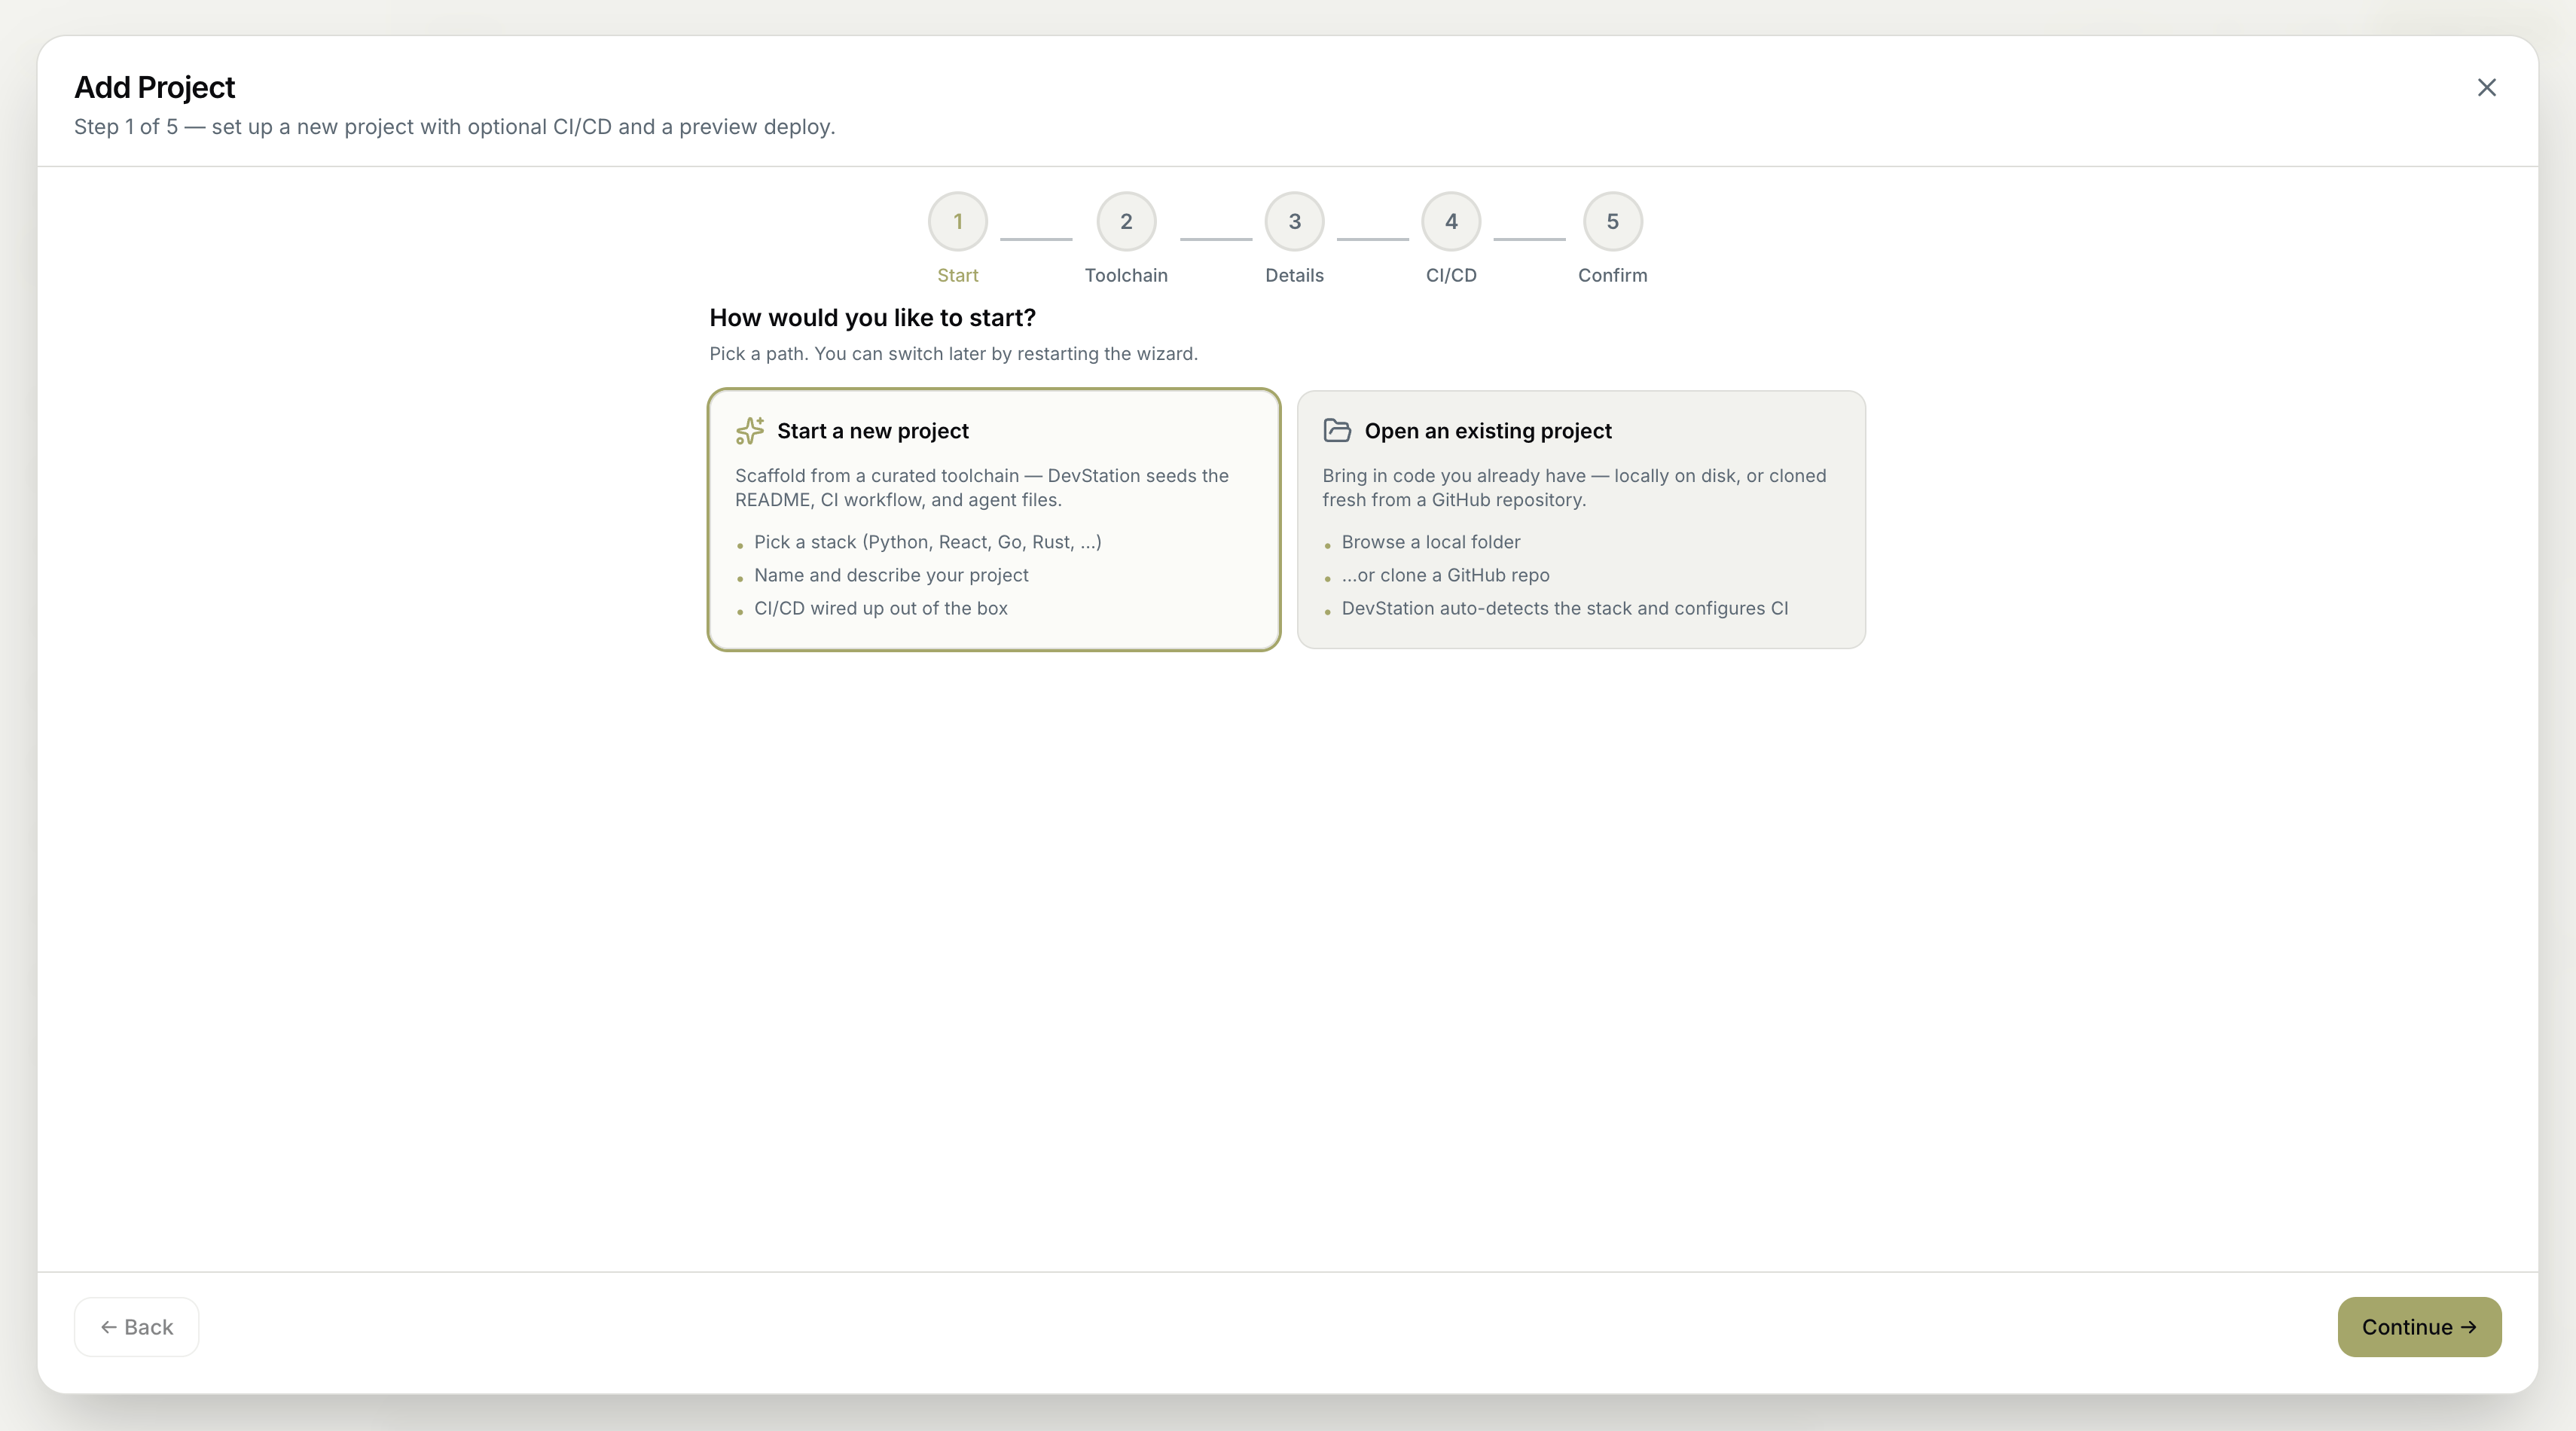Click 'Pick a stack (Python, React, Go, Rust, ...)' bullet
2576x1431 pixels.
tap(927, 542)
